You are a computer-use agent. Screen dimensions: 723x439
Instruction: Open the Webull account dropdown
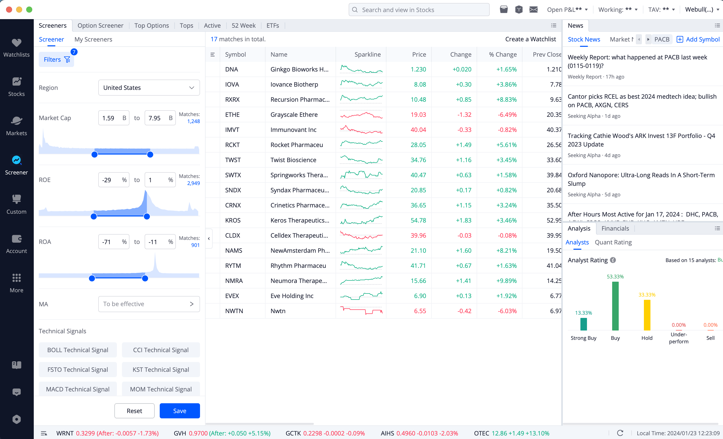coord(702,10)
